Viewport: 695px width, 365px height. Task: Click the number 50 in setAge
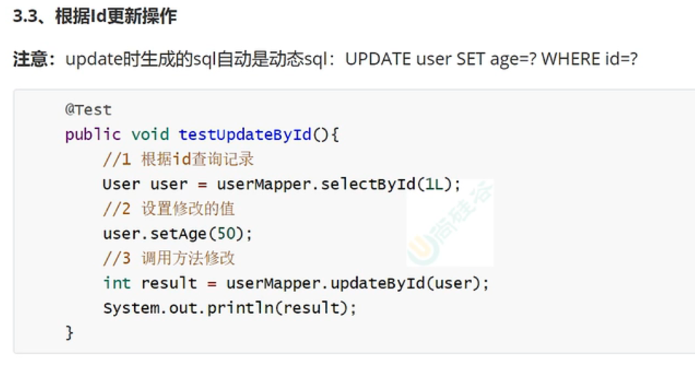pos(226,234)
